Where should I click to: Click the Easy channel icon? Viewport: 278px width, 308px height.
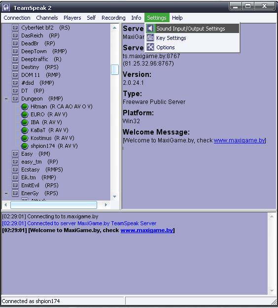click(15, 154)
